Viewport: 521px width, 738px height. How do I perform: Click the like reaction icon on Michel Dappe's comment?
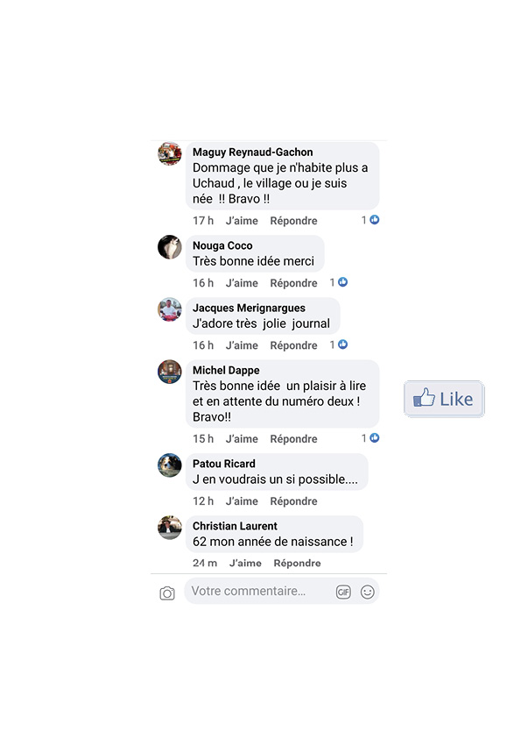coord(374,438)
